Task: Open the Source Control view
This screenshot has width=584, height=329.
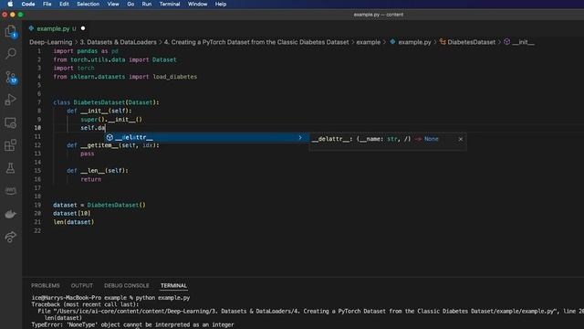Action: 10,77
